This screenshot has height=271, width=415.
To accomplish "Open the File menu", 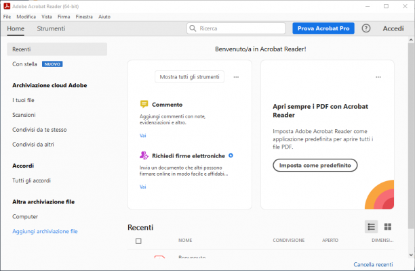I will 7,17.
